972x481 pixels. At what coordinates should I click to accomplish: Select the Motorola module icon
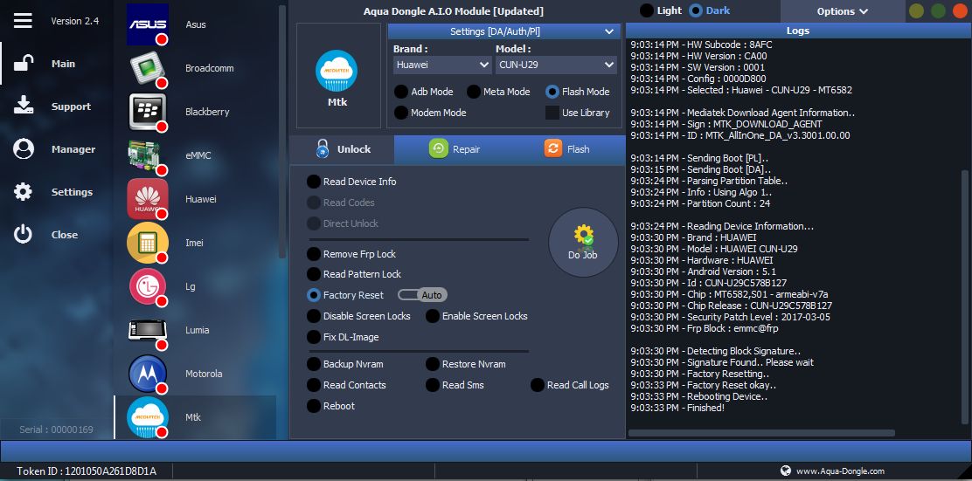point(148,374)
